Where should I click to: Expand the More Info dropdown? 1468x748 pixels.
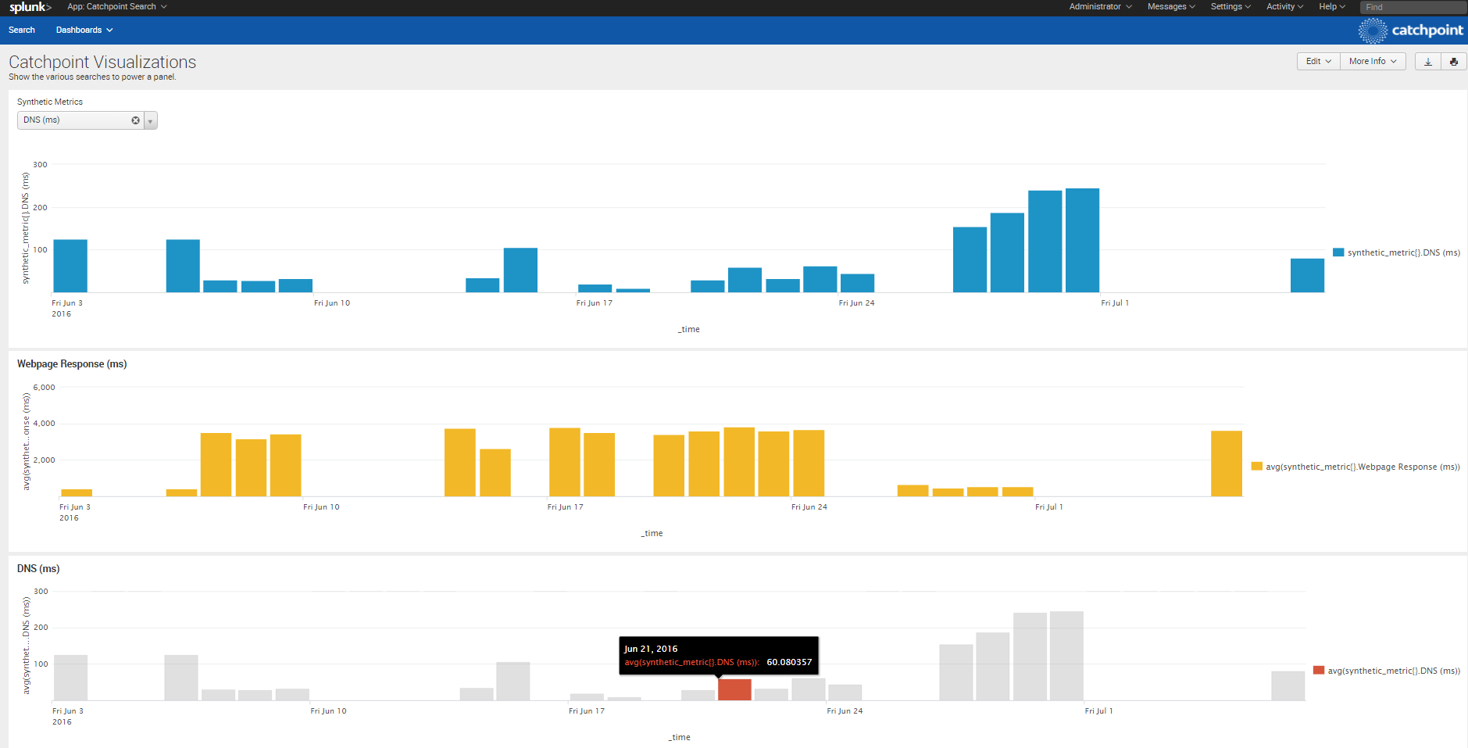click(1373, 62)
